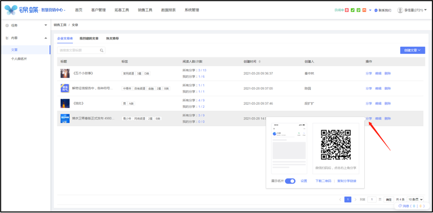Click 销售工具 in the breadcrumb
Image resolution: width=433 pixels, height=213 pixels.
tap(60, 25)
